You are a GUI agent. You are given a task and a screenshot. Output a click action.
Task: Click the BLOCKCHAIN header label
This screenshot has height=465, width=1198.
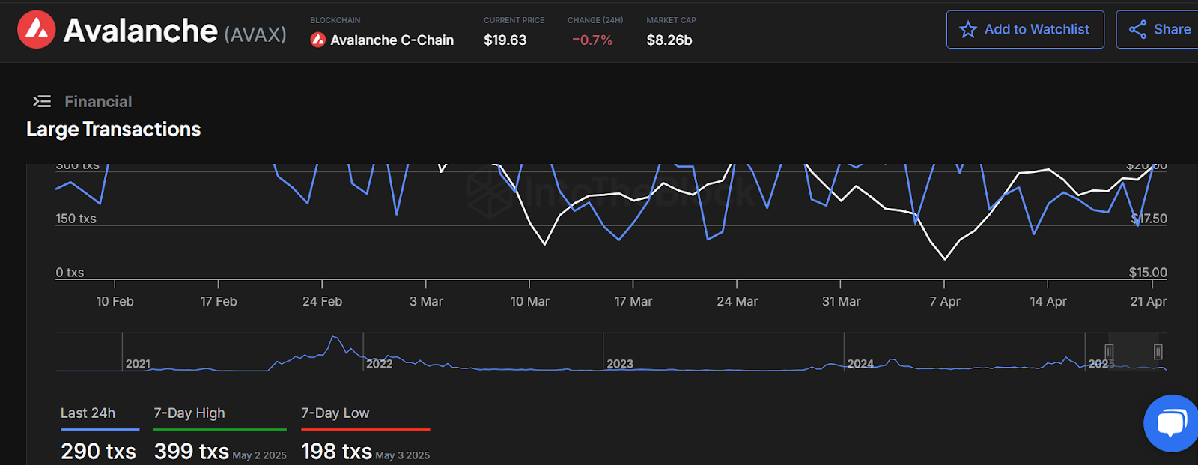point(335,20)
